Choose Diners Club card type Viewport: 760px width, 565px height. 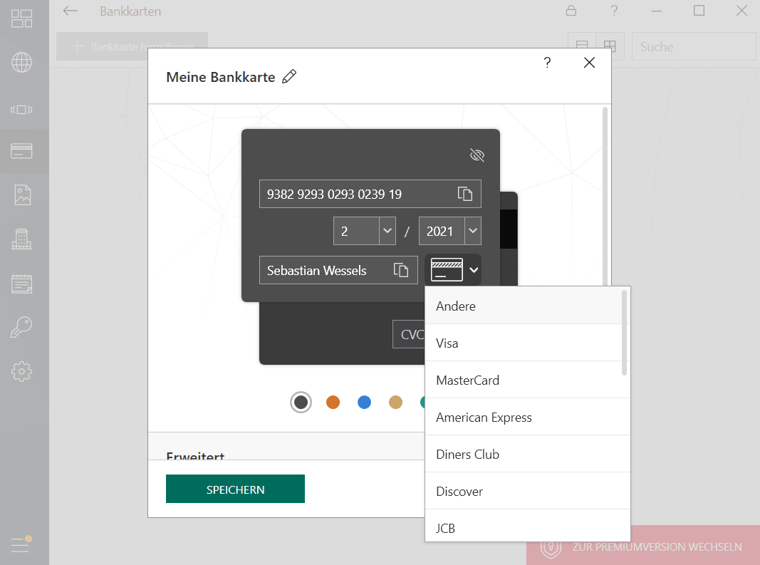pos(527,454)
